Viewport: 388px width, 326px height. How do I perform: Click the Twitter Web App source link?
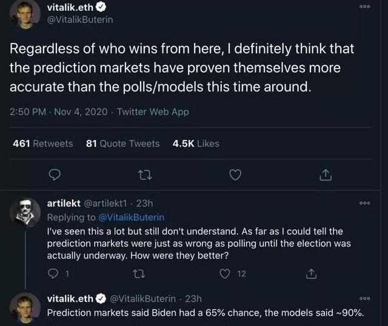pos(153,111)
